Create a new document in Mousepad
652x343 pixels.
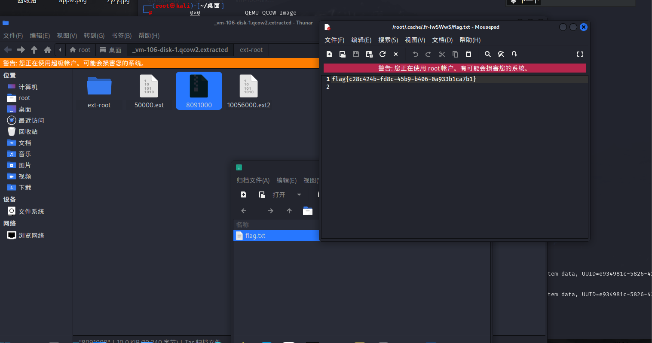point(329,54)
